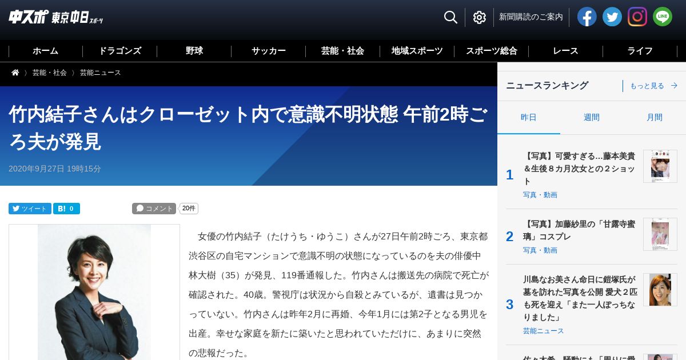Select 野球 in the navigation bar
Viewport: 686px width, 360px height.
point(194,51)
